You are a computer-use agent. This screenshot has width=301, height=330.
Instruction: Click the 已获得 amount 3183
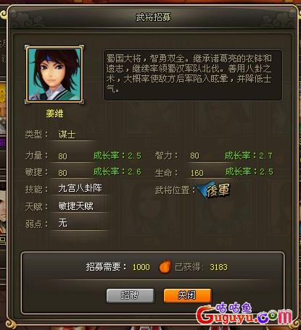(x=218, y=267)
